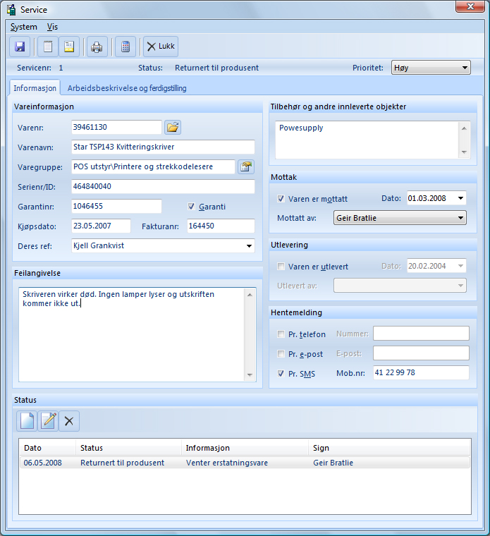Click the Serienr/ID input field
490x536 pixels.
coord(163,187)
